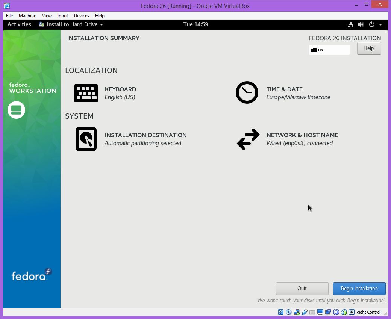Click the GNOME network status icon
The height and width of the screenshot is (319, 391).
[350, 24]
